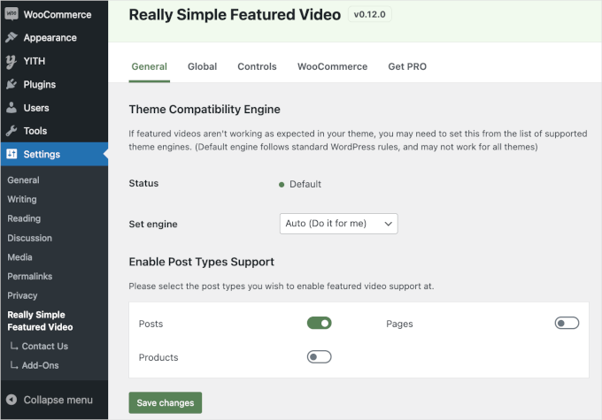This screenshot has height=420, width=602.
Task: Switch to the Global tab
Action: 203,66
